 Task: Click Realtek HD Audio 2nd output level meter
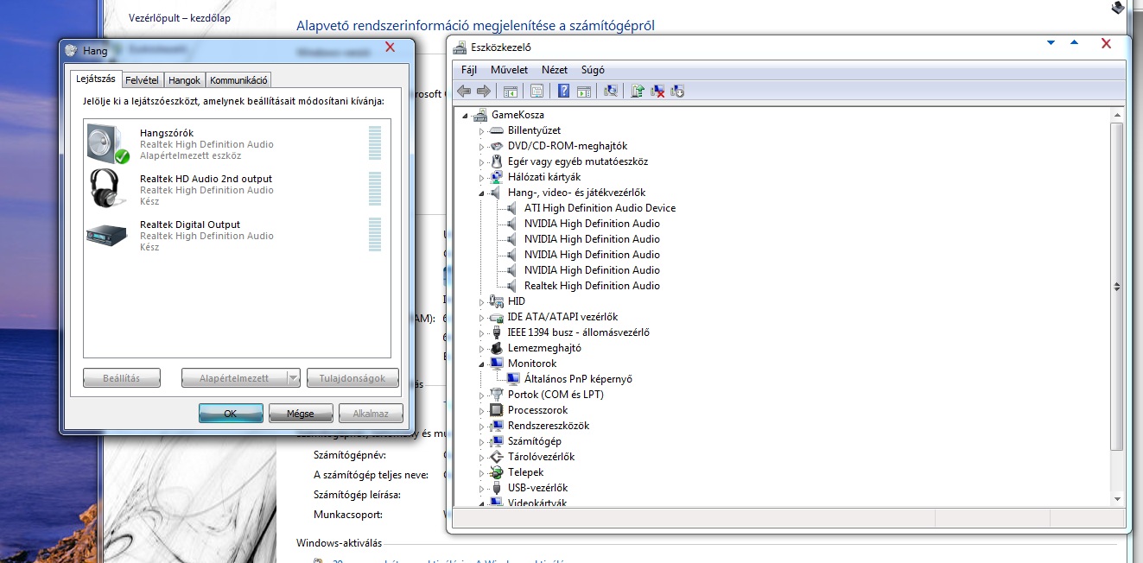coord(375,189)
